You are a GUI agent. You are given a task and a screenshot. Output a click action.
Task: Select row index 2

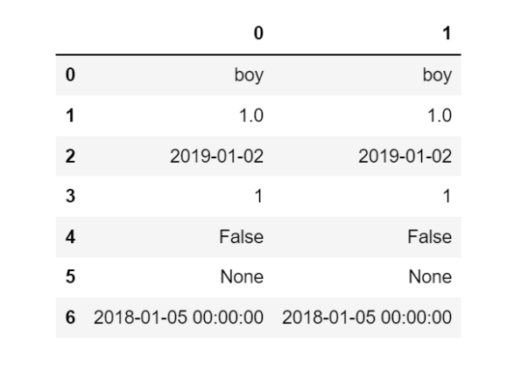click(x=70, y=157)
